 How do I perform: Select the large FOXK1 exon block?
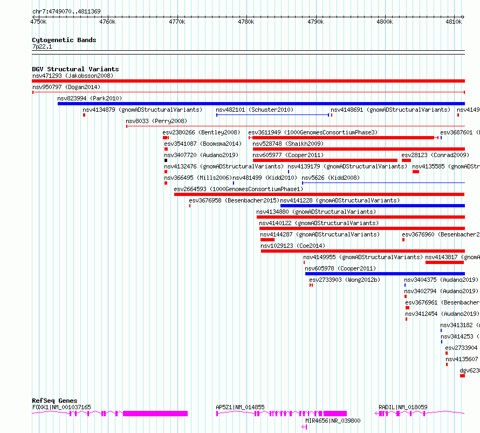(x=155, y=414)
